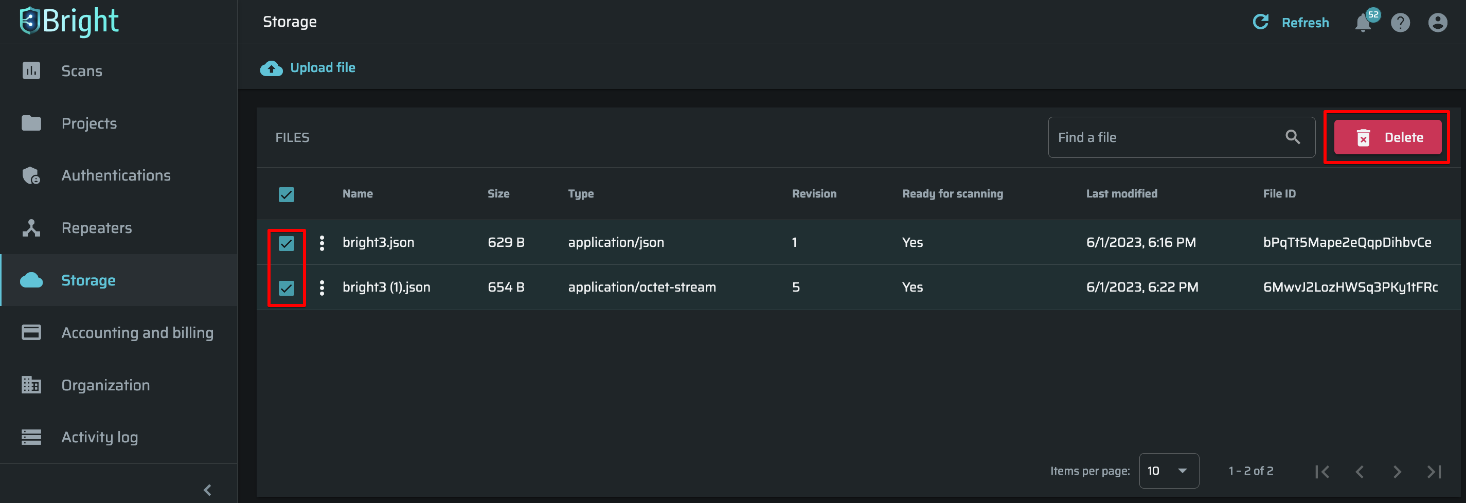Sort files by Size column
Screen dimensions: 1466x503
pyautogui.click(x=498, y=193)
